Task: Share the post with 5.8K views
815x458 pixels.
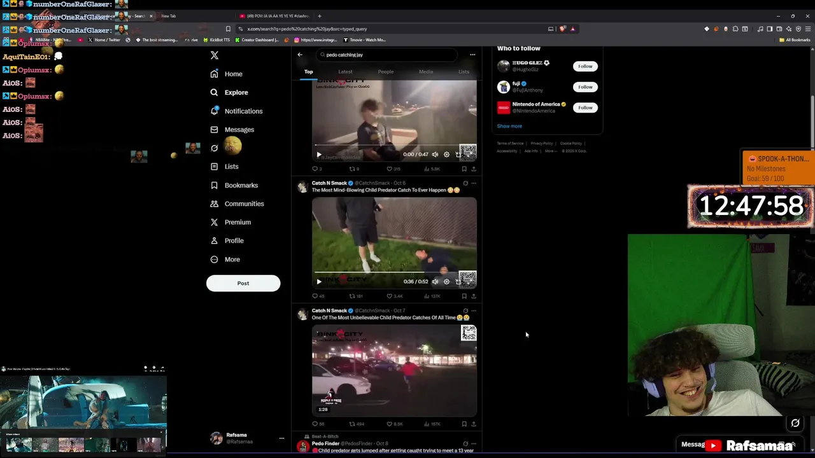Action: pyautogui.click(x=474, y=169)
